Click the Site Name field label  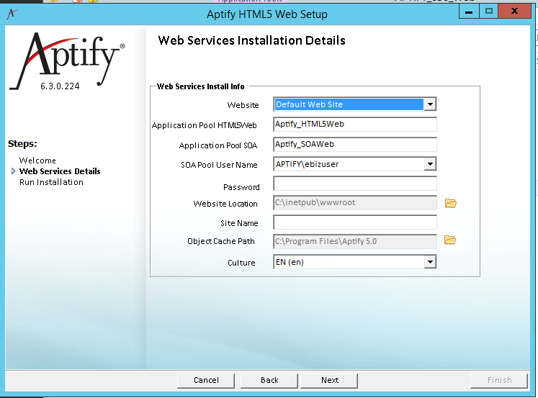pos(239,223)
